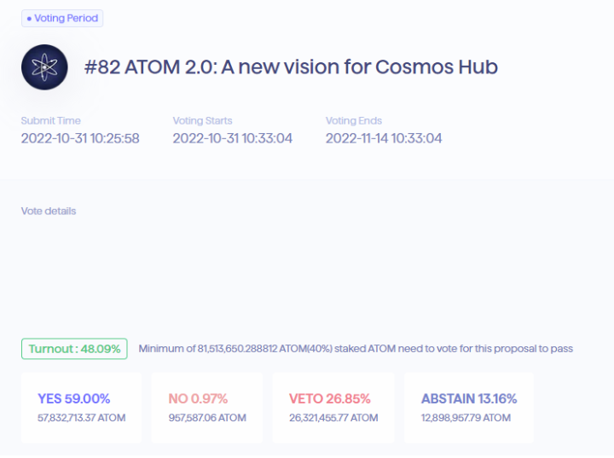Open the proposal #82 ATOM 2.0 title

click(291, 67)
